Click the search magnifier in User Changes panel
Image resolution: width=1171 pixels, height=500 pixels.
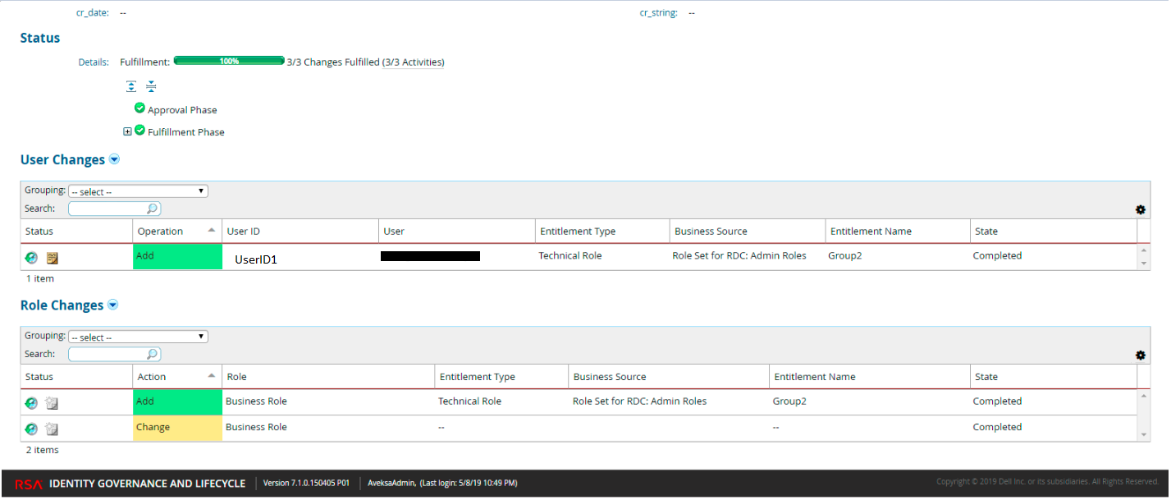(x=153, y=208)
